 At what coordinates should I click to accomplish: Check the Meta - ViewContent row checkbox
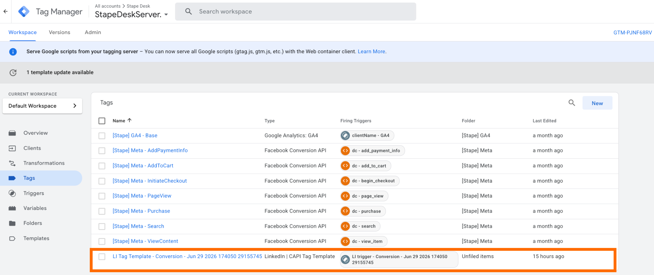click(x=102, y=242)
